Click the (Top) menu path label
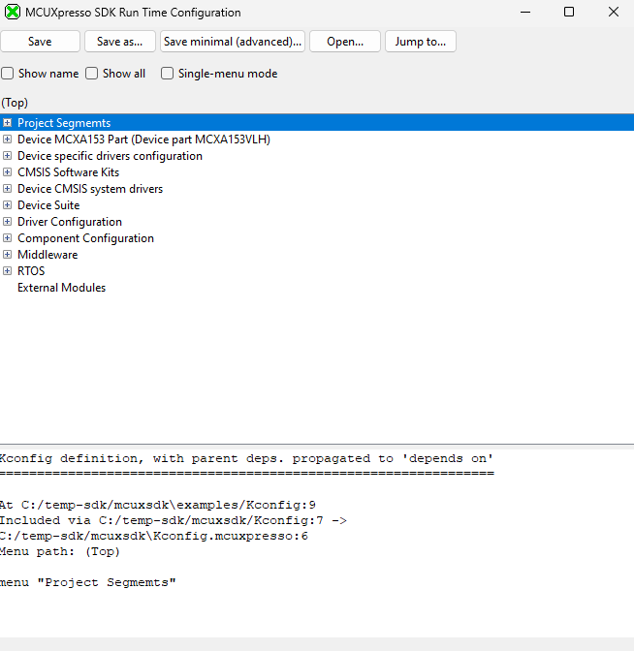This screenshot has width=634, height=651. [x=15, y=103]
